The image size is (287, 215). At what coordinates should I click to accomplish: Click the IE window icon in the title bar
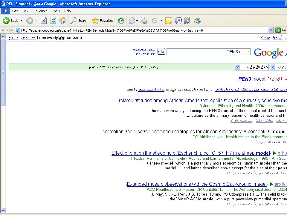click(3, 4)
